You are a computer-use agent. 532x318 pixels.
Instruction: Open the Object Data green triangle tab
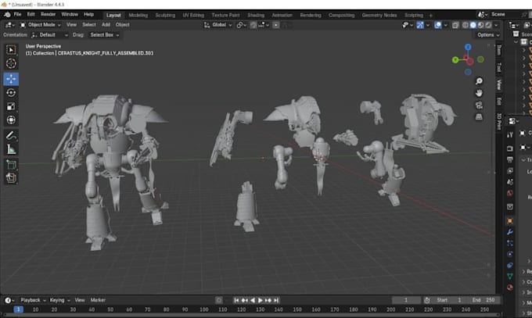pos(509,277)
